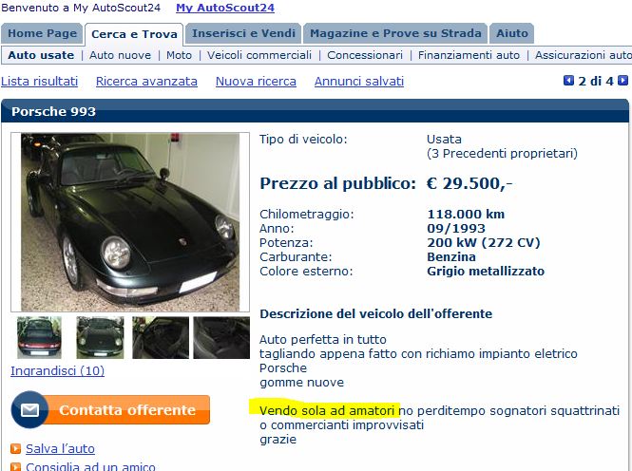Enlarge main Porsche 993 photo
632x471 pixels.
(130, 222)
